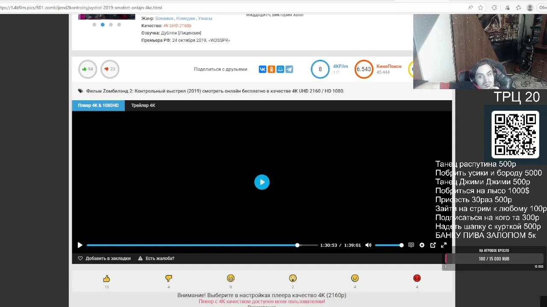Click the music note icon in browser toolbar

(x=506, y=8)
